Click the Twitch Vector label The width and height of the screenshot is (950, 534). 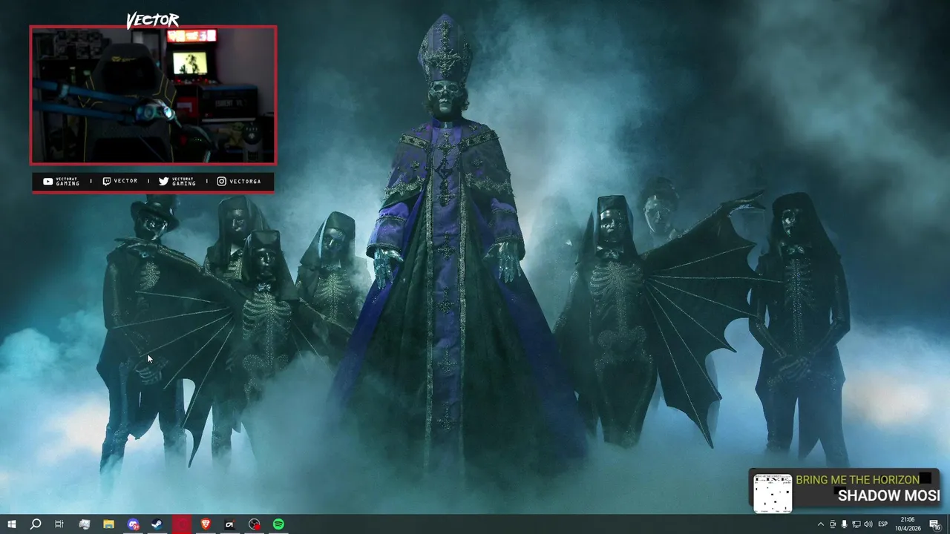(119, 182)
